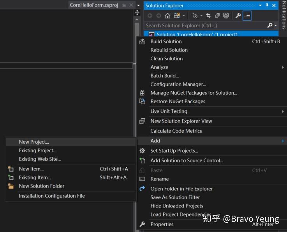Click the NuGet package gift icon
This screenshot has width=287, height=232.
[142, 93]
